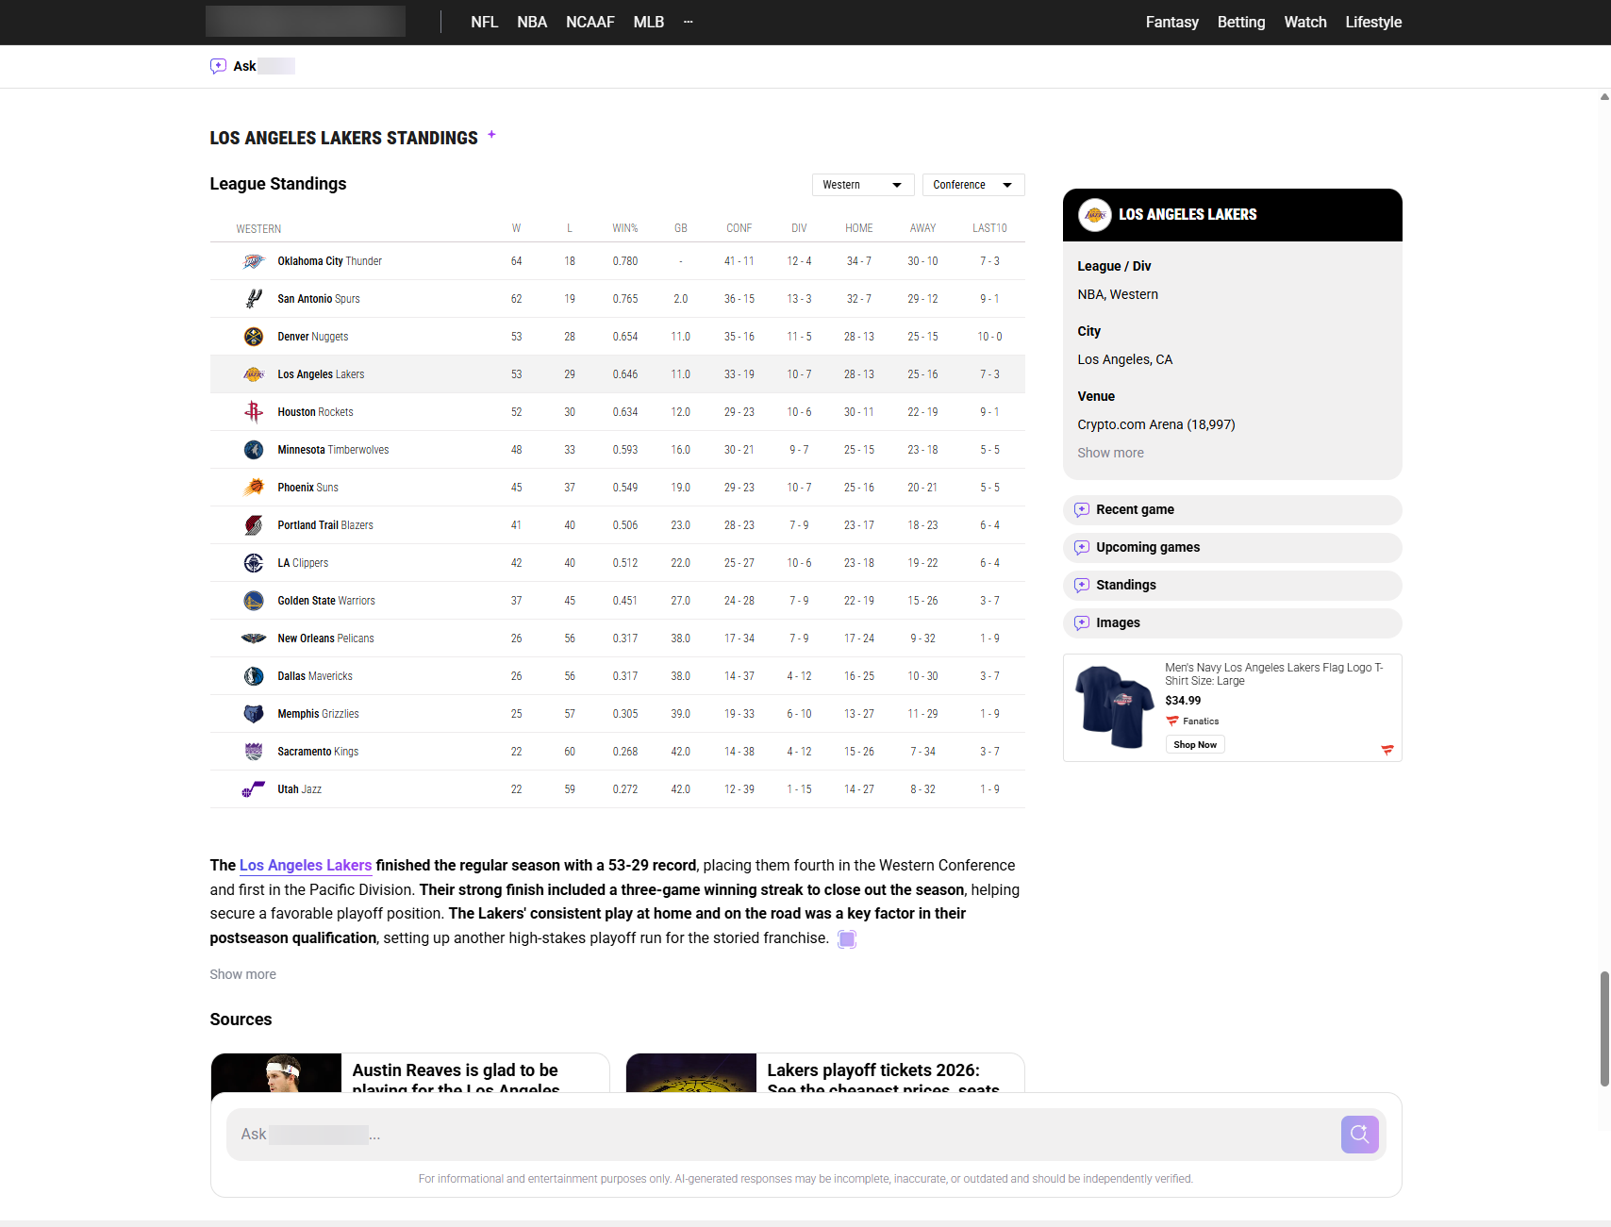The height and width of the screenshot is (1227, 1611).
Task: Go to the Watch section
Action: (1305, 22)
